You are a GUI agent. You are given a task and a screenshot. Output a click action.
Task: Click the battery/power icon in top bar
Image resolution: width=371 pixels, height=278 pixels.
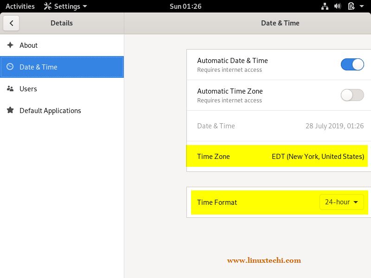[351, 6]
